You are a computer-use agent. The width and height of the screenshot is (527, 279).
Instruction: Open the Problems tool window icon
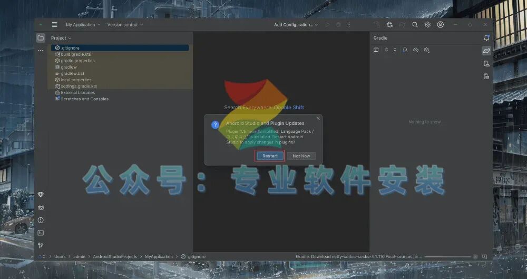click(41, 220)
